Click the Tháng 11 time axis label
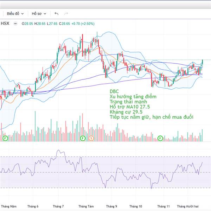The image size is (211, 211). [164, 206]
